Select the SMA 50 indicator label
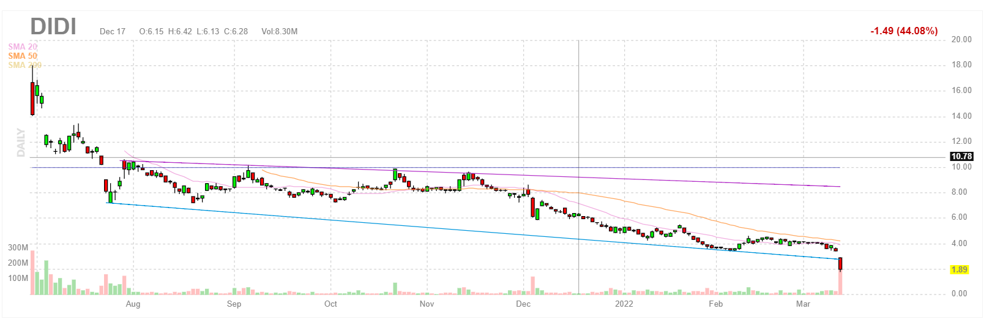The width and height of the screenshot is (992, 322). tap(23, 56)
